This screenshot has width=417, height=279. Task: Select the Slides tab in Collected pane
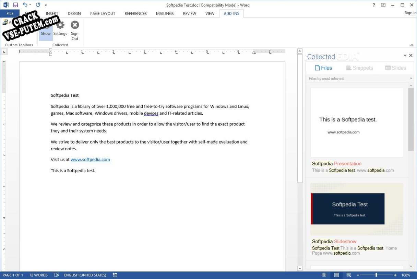point(396,68)
